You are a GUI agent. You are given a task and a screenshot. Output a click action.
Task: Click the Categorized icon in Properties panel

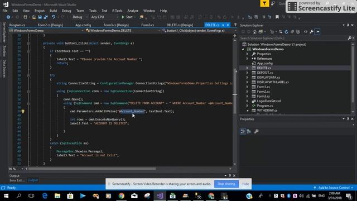243,131
